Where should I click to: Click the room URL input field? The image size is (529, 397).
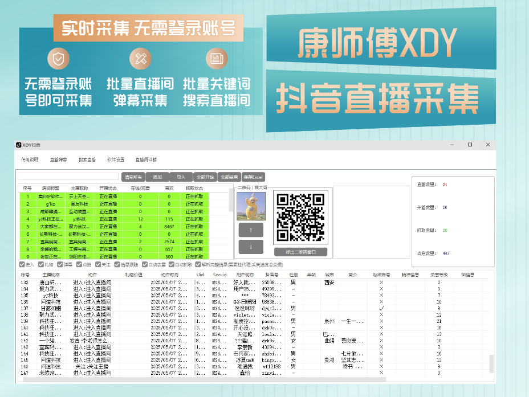pyautogui.click(x=68, y=177)
